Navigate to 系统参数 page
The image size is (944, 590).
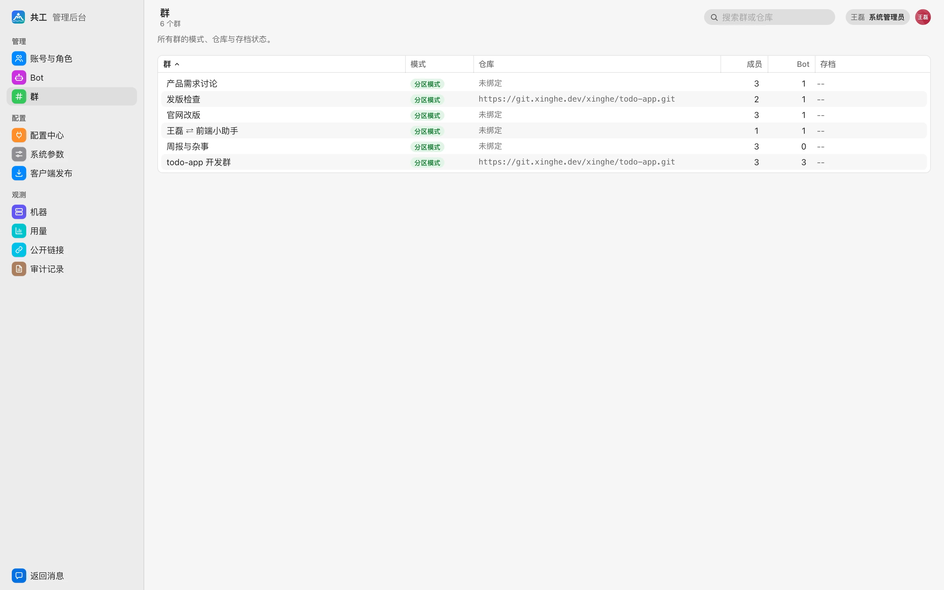[72, 154]
